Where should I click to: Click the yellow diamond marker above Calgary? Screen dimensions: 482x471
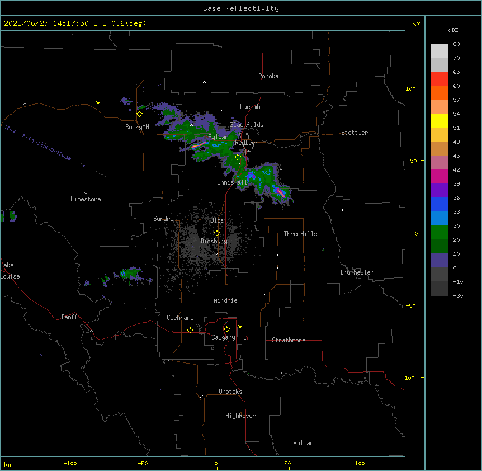(x=226, y=329)
